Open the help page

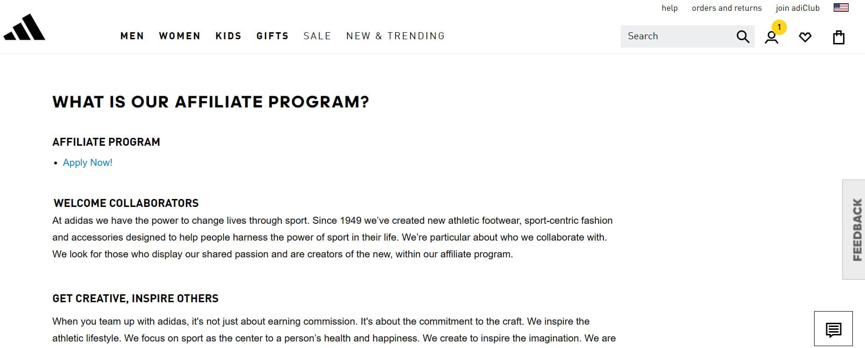[670, 8]
